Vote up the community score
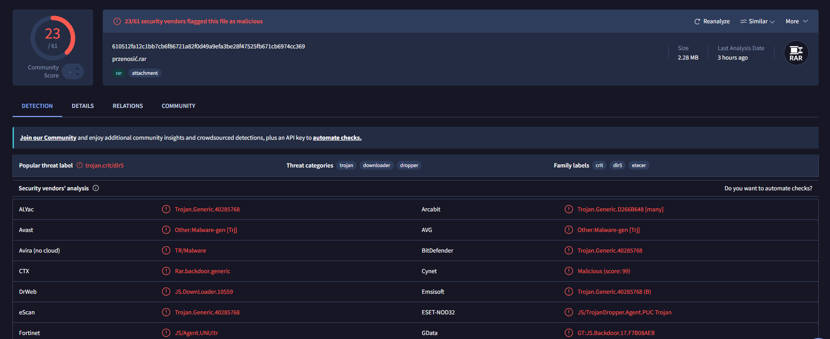This screenshot has height=339, width=830. [77, 69]
